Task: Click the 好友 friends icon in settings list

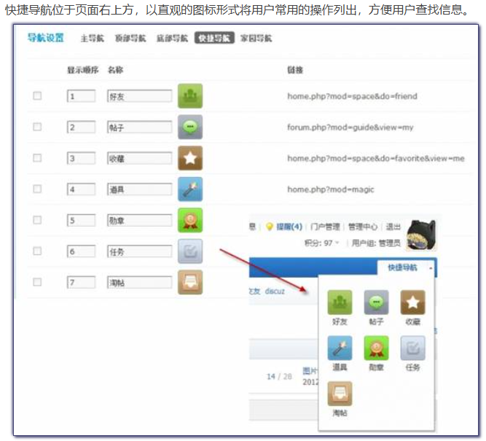Action: coord(190,95)
